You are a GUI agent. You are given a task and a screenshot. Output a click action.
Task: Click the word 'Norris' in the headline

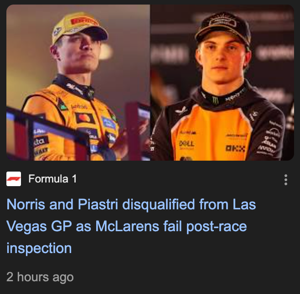point(26,204)
